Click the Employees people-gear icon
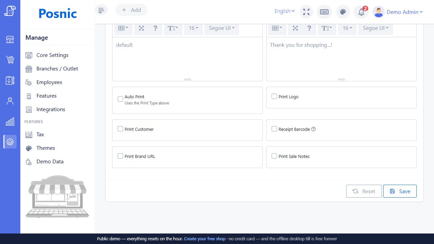 [29, 82]
